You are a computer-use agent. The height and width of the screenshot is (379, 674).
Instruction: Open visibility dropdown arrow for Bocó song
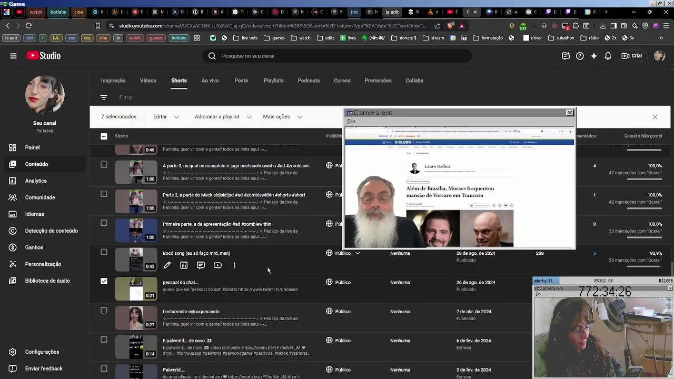pyautogui.click(x=358, y=253)
